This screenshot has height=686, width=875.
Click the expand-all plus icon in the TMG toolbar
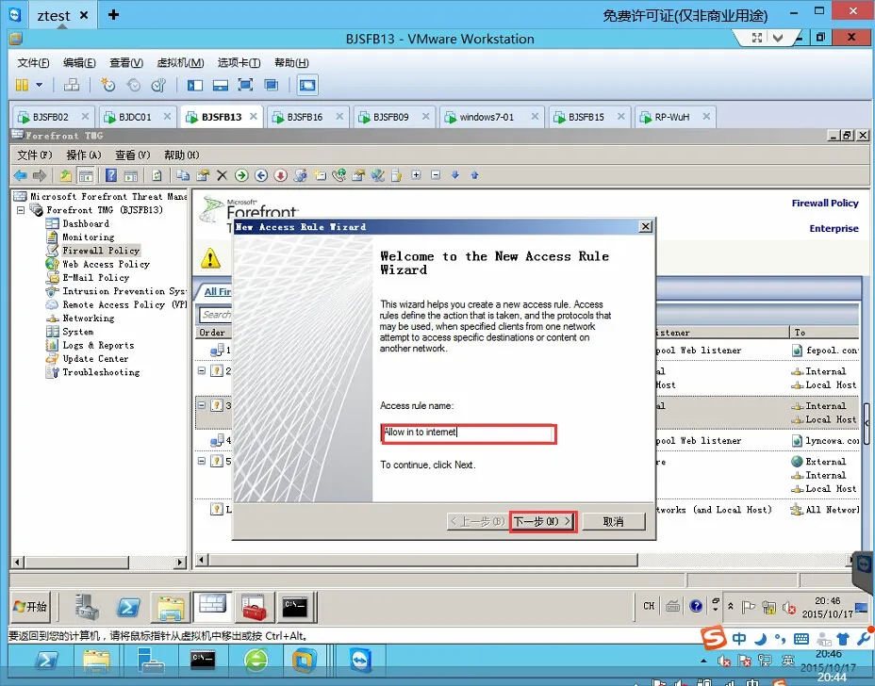tap(416, 175)
